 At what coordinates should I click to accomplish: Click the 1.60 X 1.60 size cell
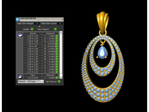pyautogui.click(x=33, y=41)
